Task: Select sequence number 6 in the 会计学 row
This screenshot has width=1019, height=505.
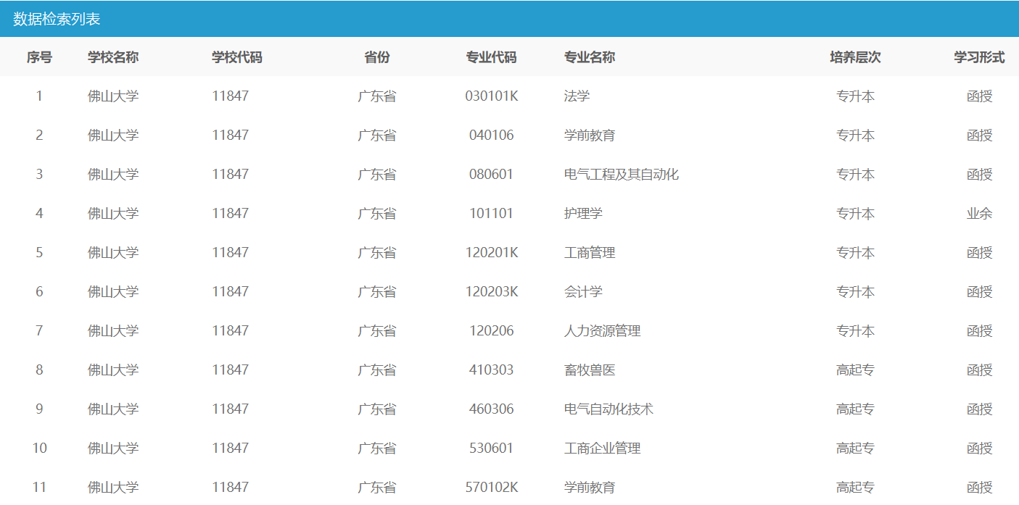Action: 39,292
